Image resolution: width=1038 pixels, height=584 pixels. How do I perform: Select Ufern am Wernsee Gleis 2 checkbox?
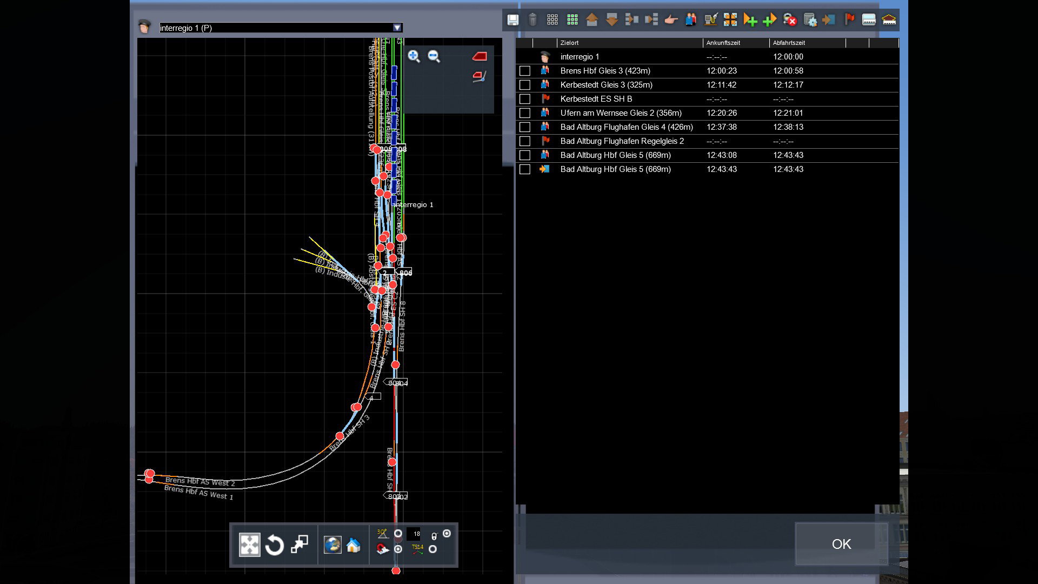tap(524, 113)
